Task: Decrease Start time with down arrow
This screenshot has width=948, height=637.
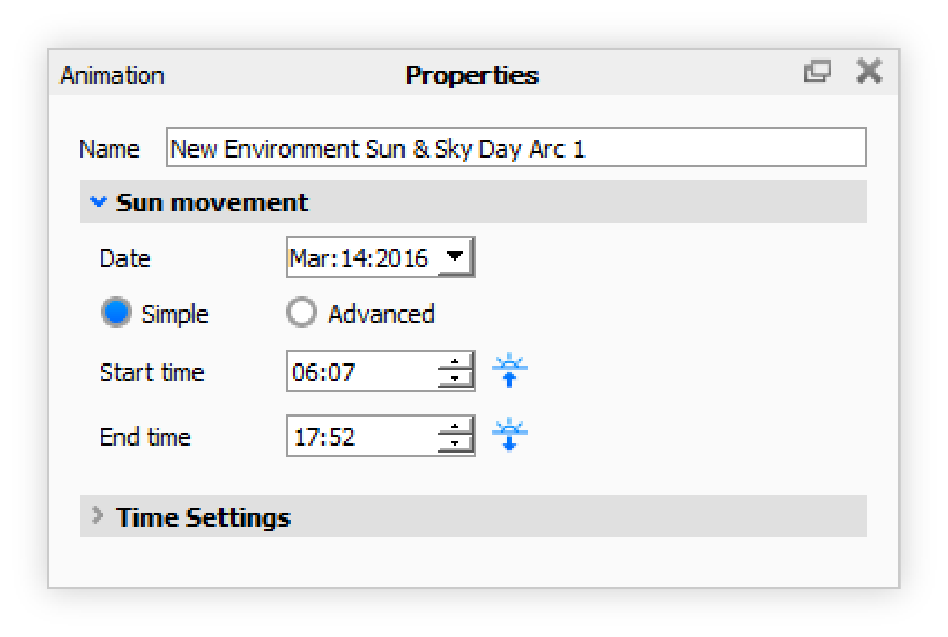Action: [455, 379]
